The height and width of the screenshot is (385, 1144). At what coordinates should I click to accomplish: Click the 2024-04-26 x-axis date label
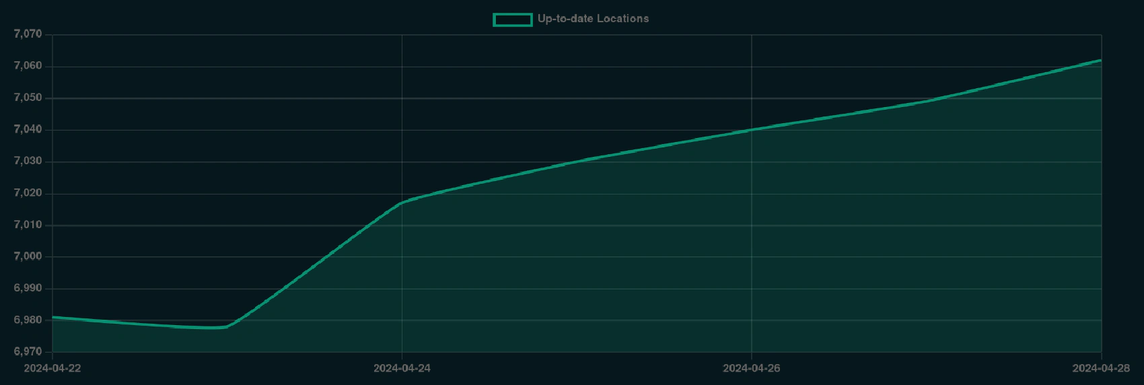pos(751,368)
